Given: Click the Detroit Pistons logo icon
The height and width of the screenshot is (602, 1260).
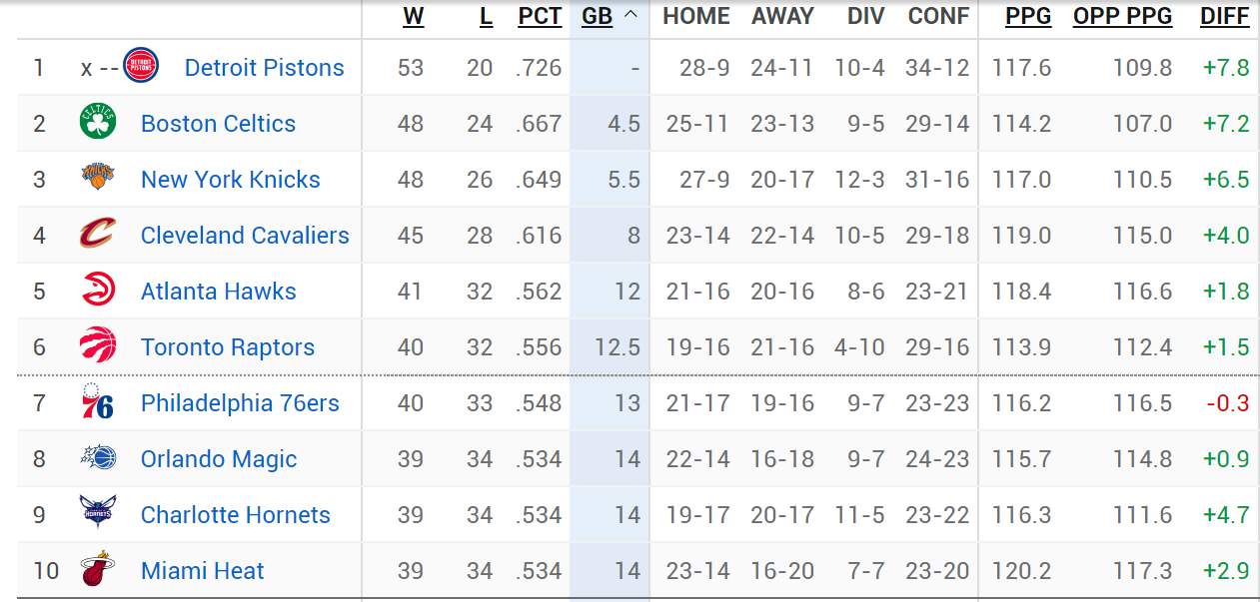Looking at the screenshot, I should click(x=141, y=67).
